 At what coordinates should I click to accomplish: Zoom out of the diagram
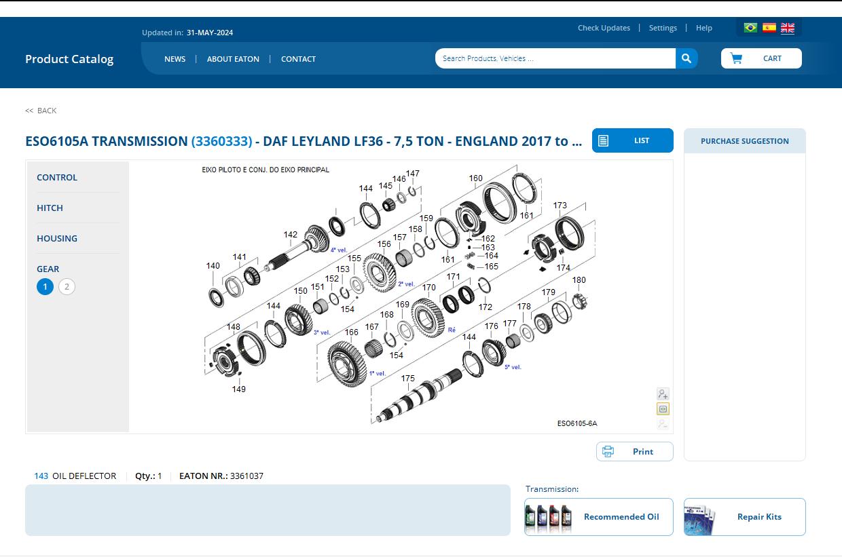[663, 424]
